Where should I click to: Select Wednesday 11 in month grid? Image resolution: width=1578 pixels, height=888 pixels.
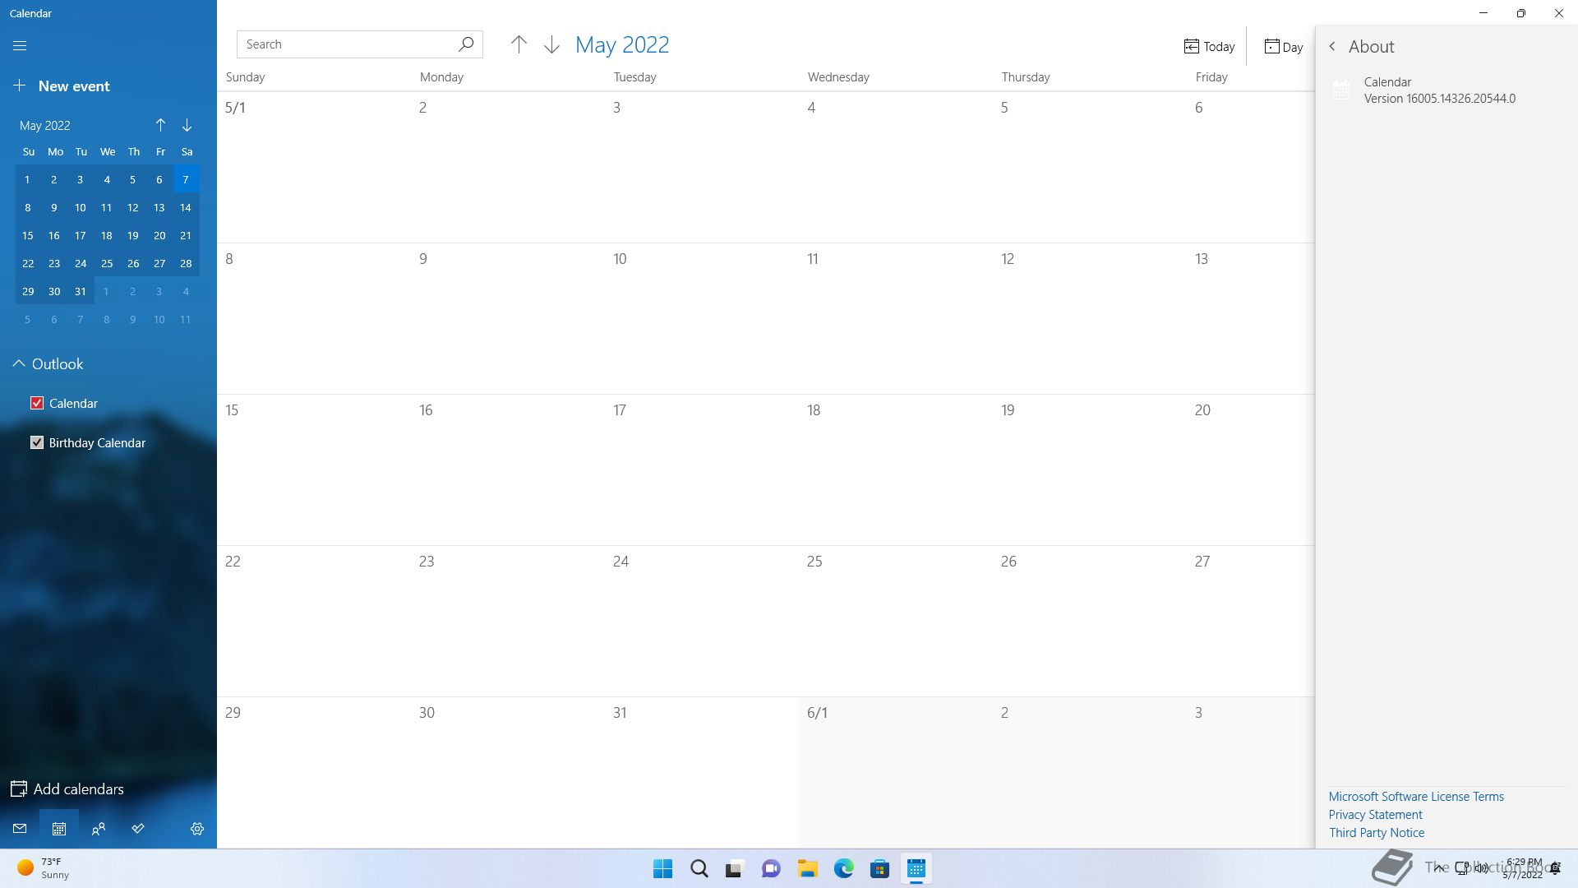click(895, 319)
